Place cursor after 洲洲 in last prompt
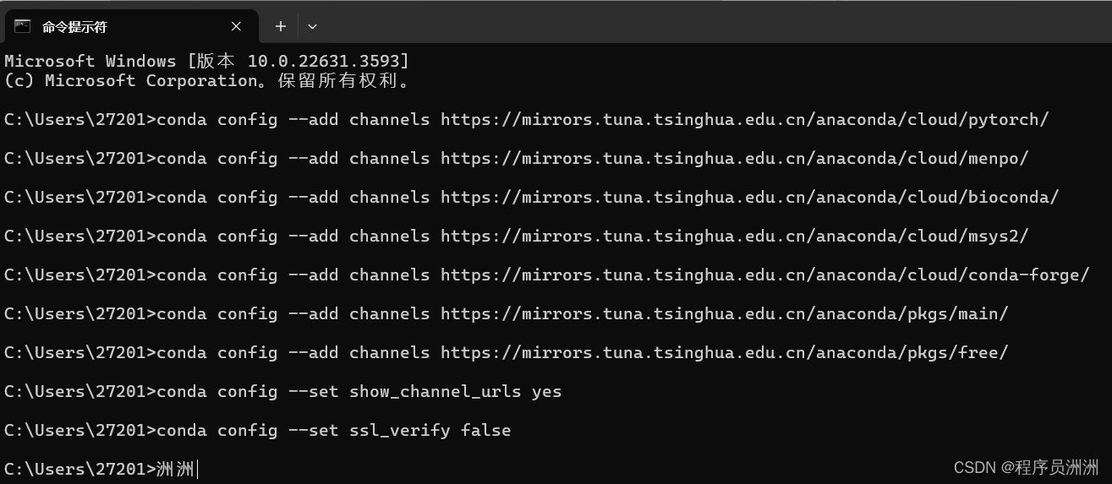1112x484 pixels. click(x=197, y=469)
